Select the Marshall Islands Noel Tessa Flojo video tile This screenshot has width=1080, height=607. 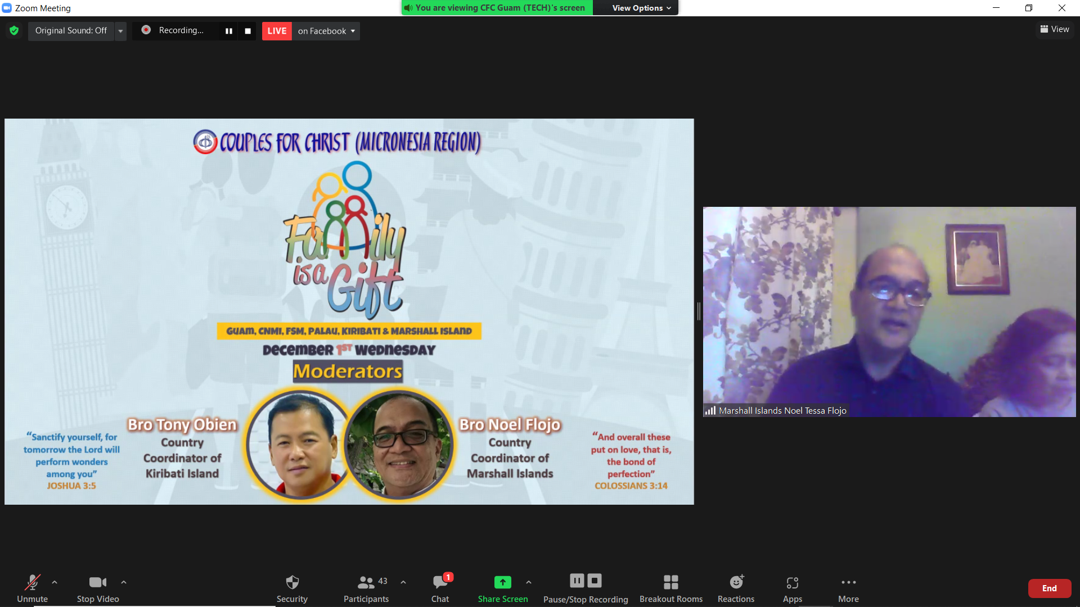(x=889, y=312)
